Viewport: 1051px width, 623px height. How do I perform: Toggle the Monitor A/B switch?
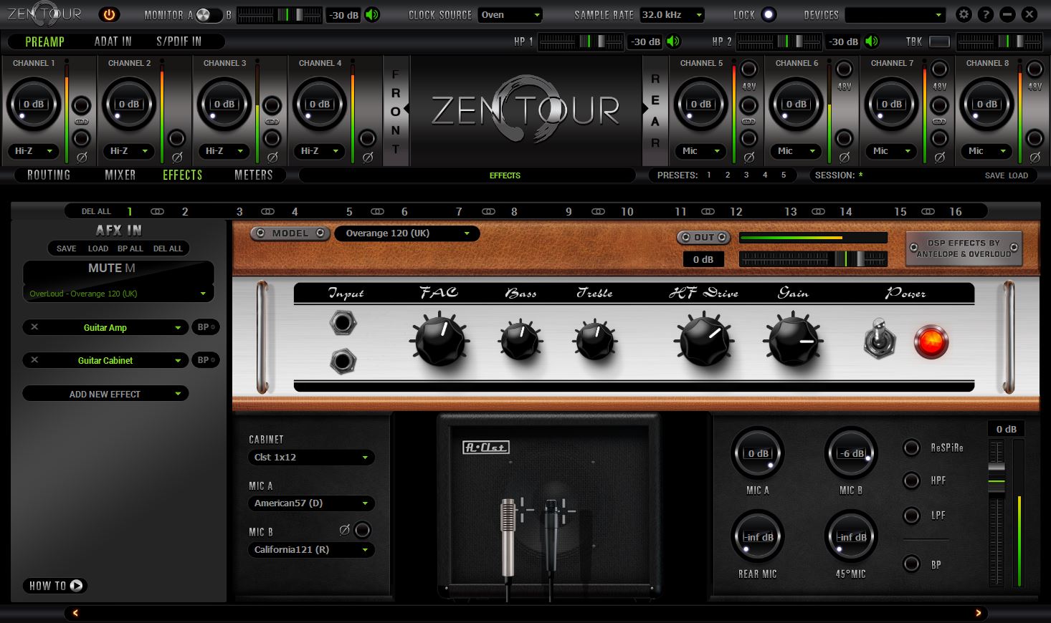coord(209,15)
